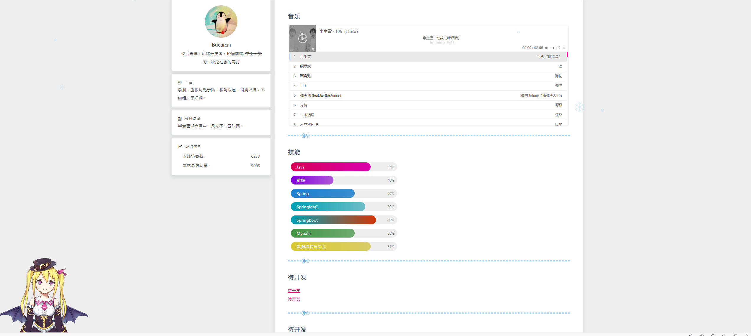Image resolution: width=751 pixels, height=336 pixels.
Task: Seek on the music progress bar
Action: 419,48
